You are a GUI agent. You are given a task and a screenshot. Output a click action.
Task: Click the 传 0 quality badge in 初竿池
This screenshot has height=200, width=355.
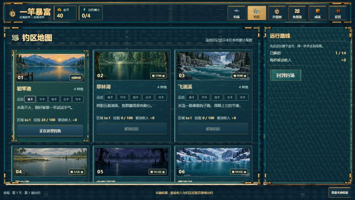[x=78, y=99]
